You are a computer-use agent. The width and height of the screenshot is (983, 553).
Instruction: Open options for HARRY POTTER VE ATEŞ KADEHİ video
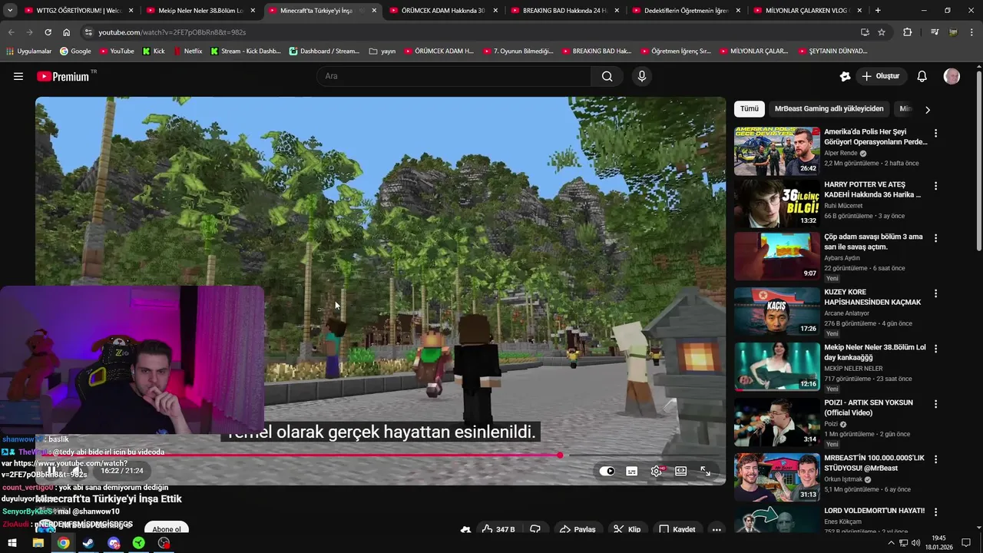tap(935, 186)
